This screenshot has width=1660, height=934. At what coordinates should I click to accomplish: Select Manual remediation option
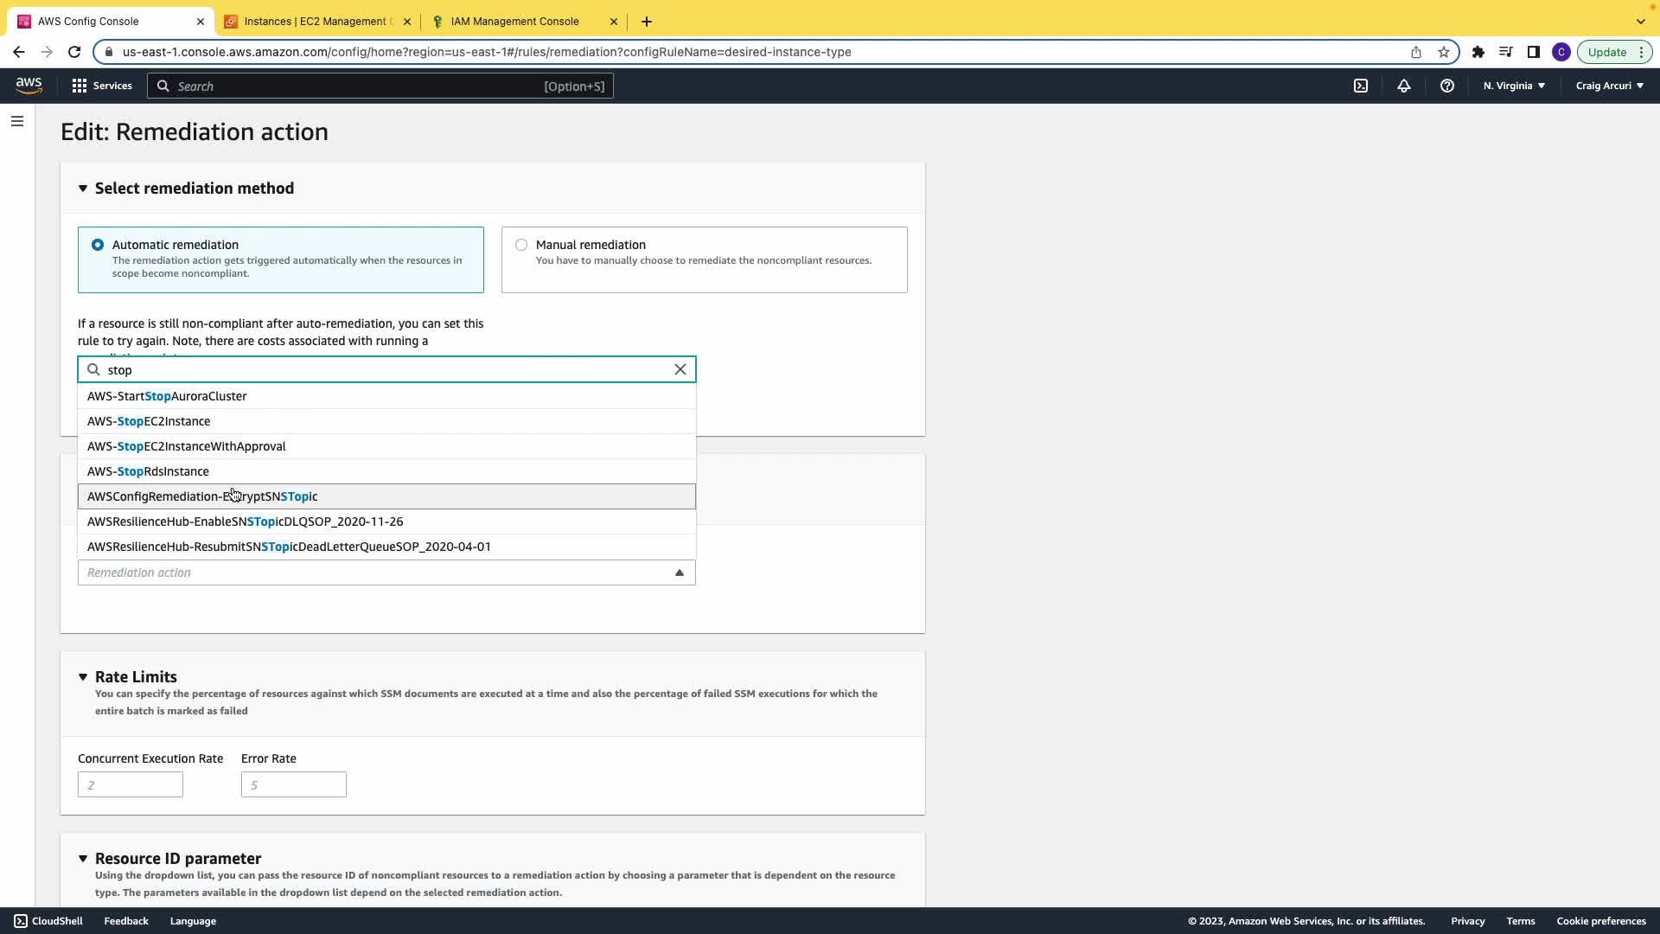click(x=521, y=245)
